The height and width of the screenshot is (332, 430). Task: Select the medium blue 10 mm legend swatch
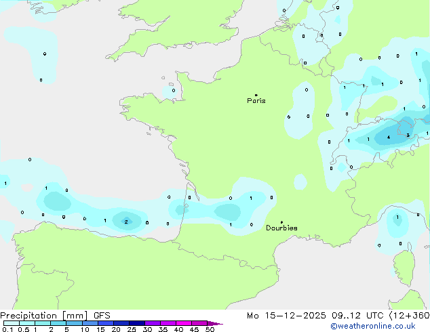point(90,323)
